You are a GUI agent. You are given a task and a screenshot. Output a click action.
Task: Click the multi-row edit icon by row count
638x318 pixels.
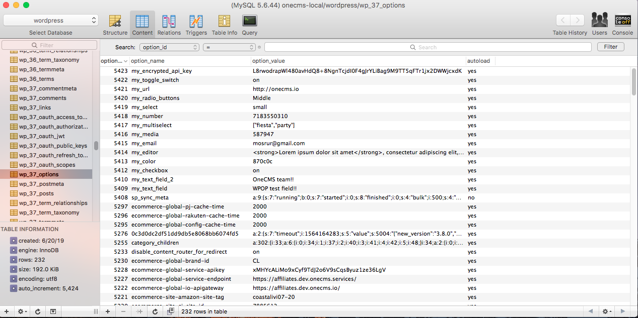171,311
